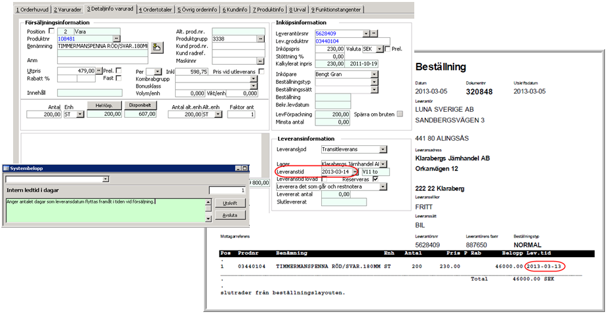
Task: Click Utskrift in the Systembelopp window
Action: point(230,203)
